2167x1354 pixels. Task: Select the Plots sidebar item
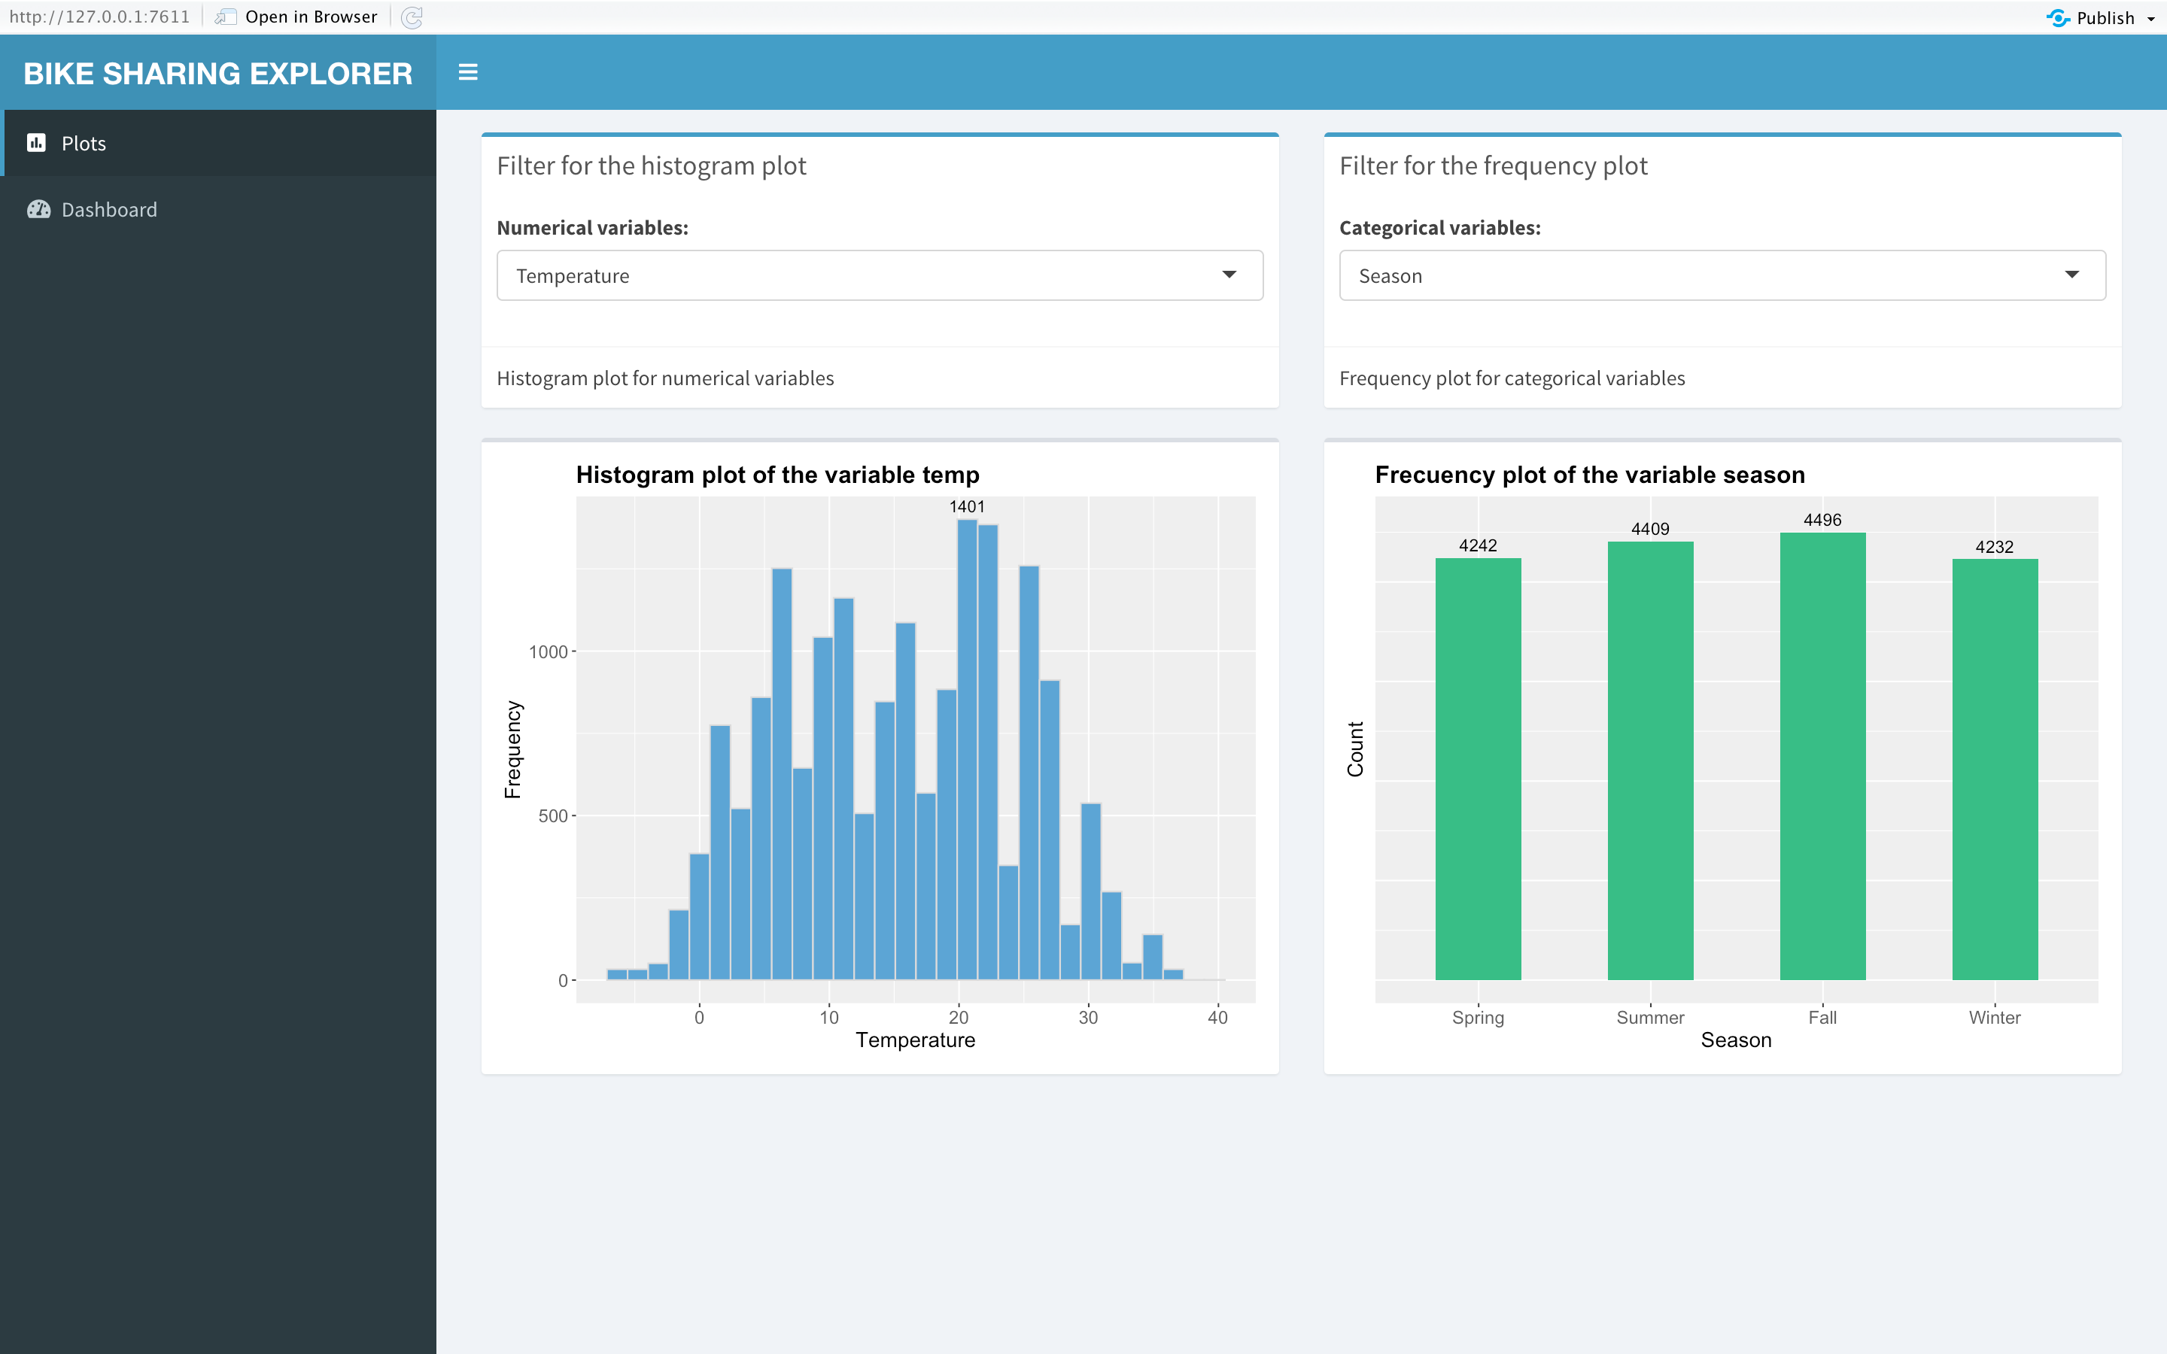pos(84,143)
